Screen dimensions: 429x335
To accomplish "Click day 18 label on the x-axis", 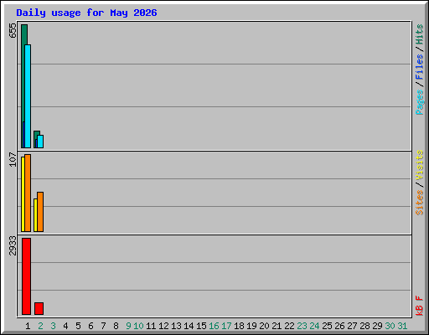I will click(239, 326).
